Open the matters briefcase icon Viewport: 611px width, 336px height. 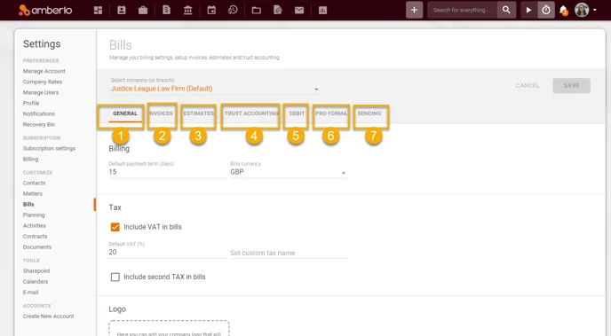coord(143,10)
